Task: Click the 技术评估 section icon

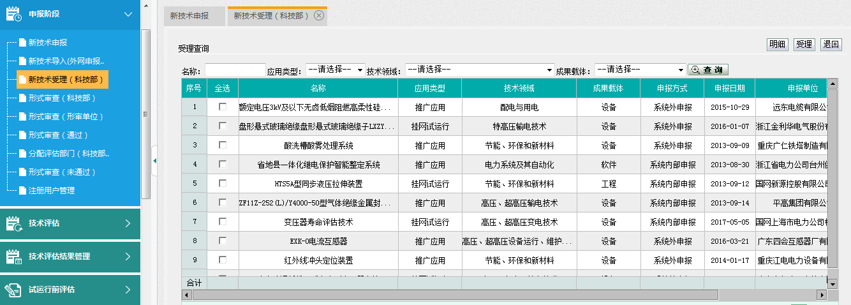Action: coord(13,223)
